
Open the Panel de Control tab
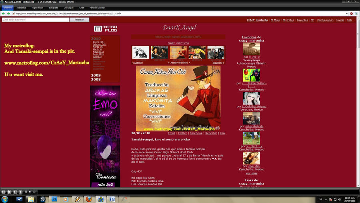[97, 8]
